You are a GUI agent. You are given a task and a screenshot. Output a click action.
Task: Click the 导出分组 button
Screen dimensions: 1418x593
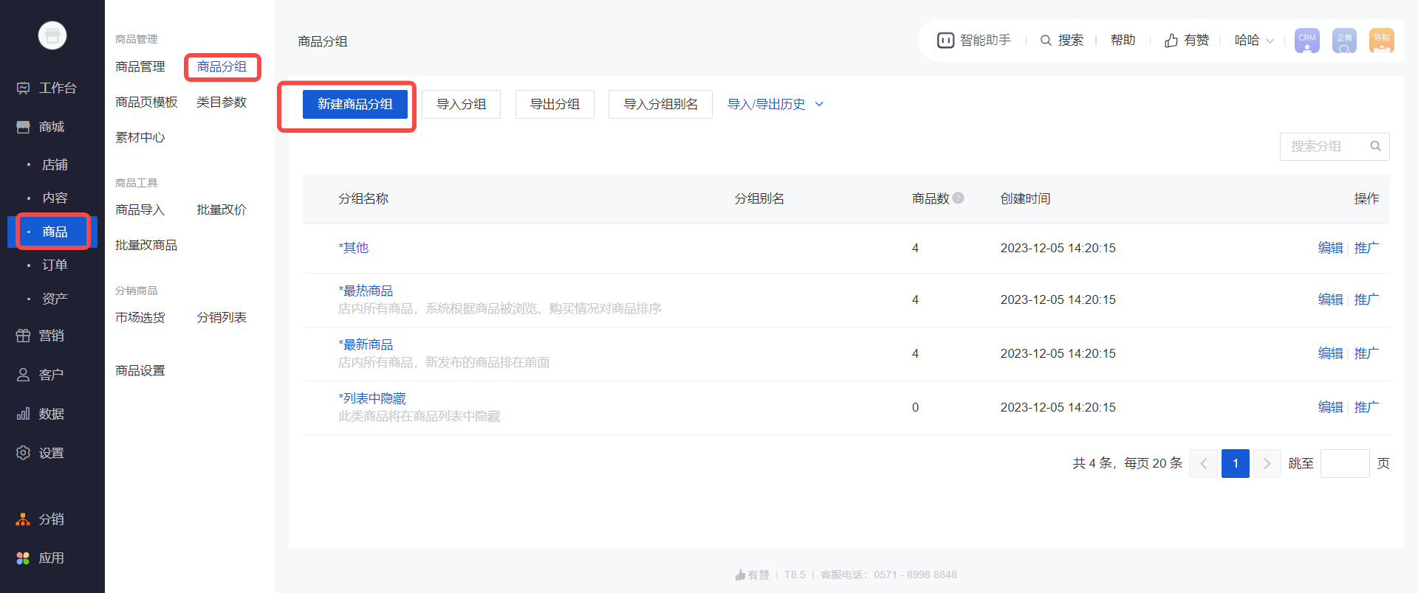[555, 104]
